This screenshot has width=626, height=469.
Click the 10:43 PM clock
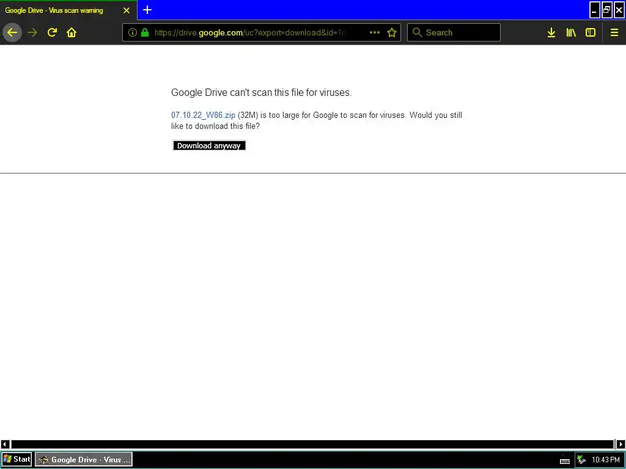[606, 460]
